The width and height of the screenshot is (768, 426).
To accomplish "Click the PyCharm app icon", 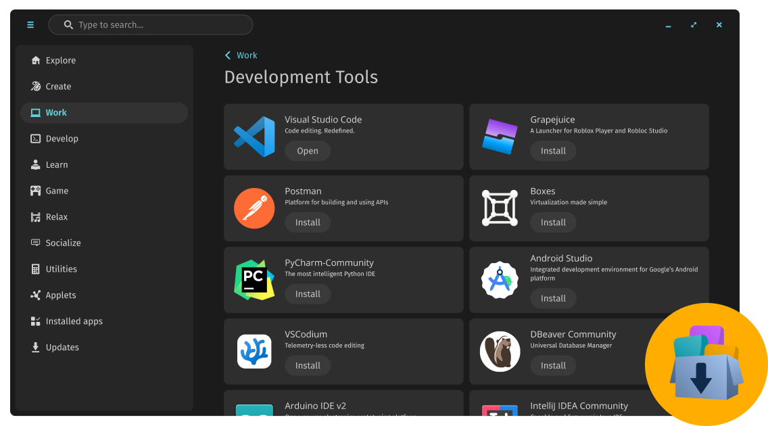I will [x=254, y=279].
